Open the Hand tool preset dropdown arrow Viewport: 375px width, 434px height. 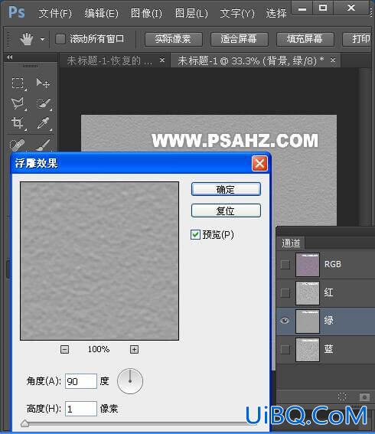point(42,39)
